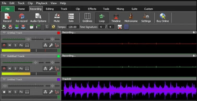Click the volume slider handle on the green track

35,63
